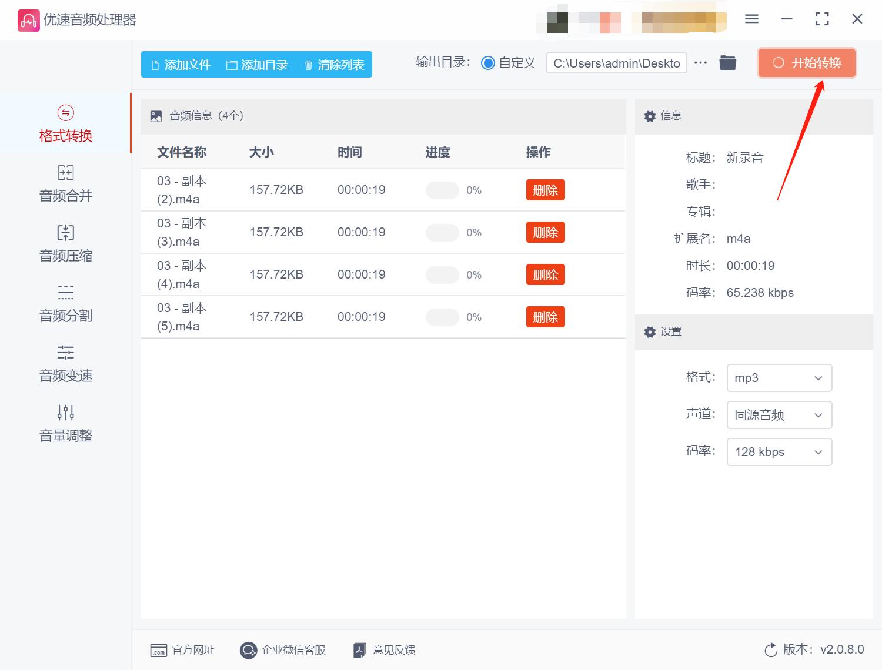This screenshot has width=882, height=670.
Task: Click the 开始转换 button to start conversion
Action: click(x=806, y=63)
